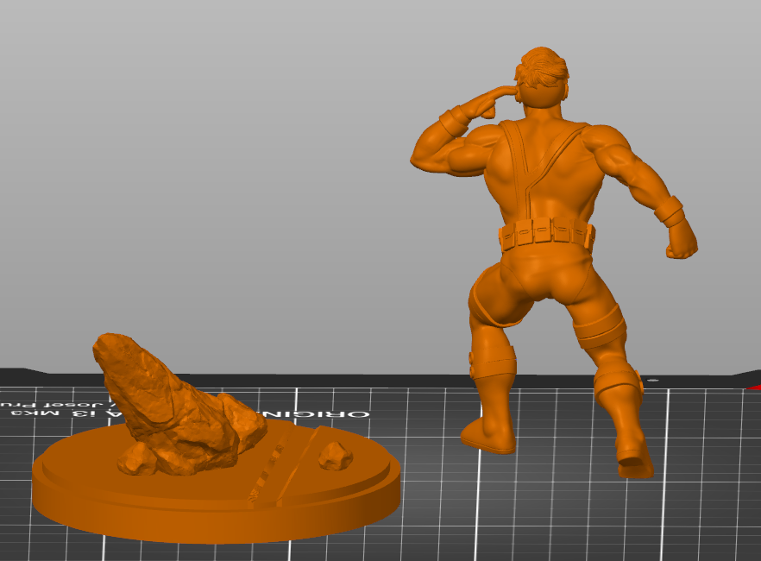Select the figure's utility belt
The width and height of the screenshot is (761, 561).
pyautogui.click(x=545, y=234)
